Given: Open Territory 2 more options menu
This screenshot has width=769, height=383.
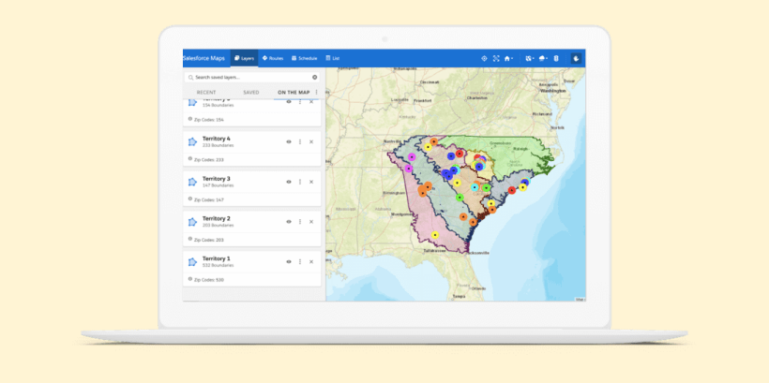Looking at the screenshot, I should point(300,221).
